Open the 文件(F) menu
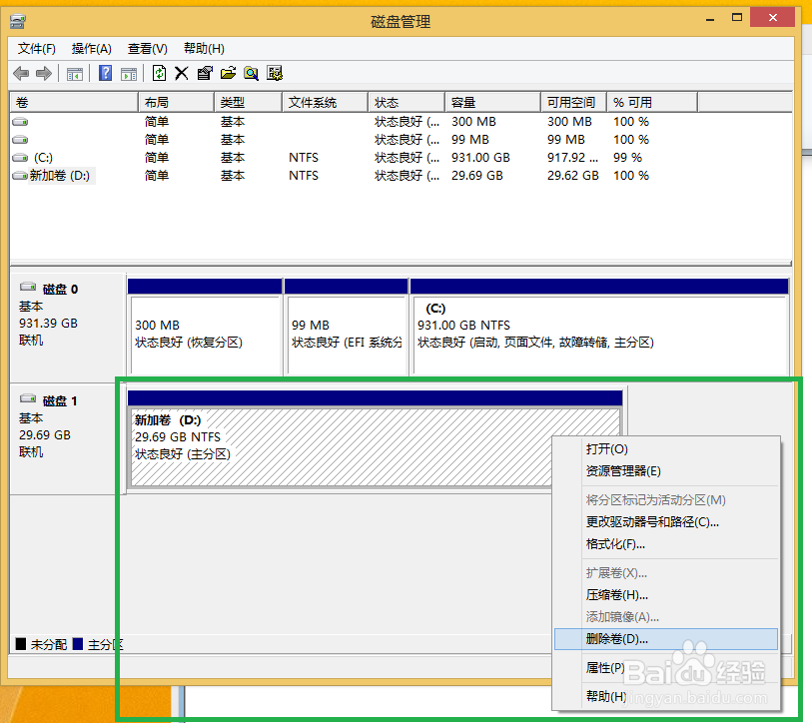The height and width of the screenshot is (727, 812). pos(35,46)
